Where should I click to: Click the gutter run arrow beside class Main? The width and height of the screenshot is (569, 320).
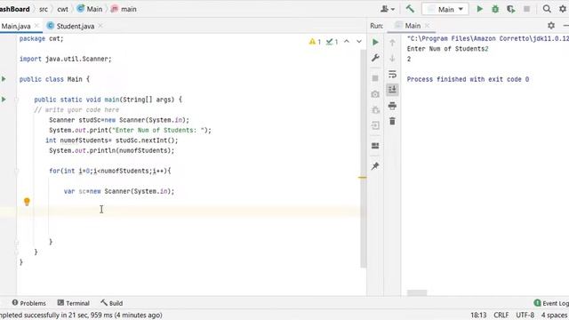[4, 79]
